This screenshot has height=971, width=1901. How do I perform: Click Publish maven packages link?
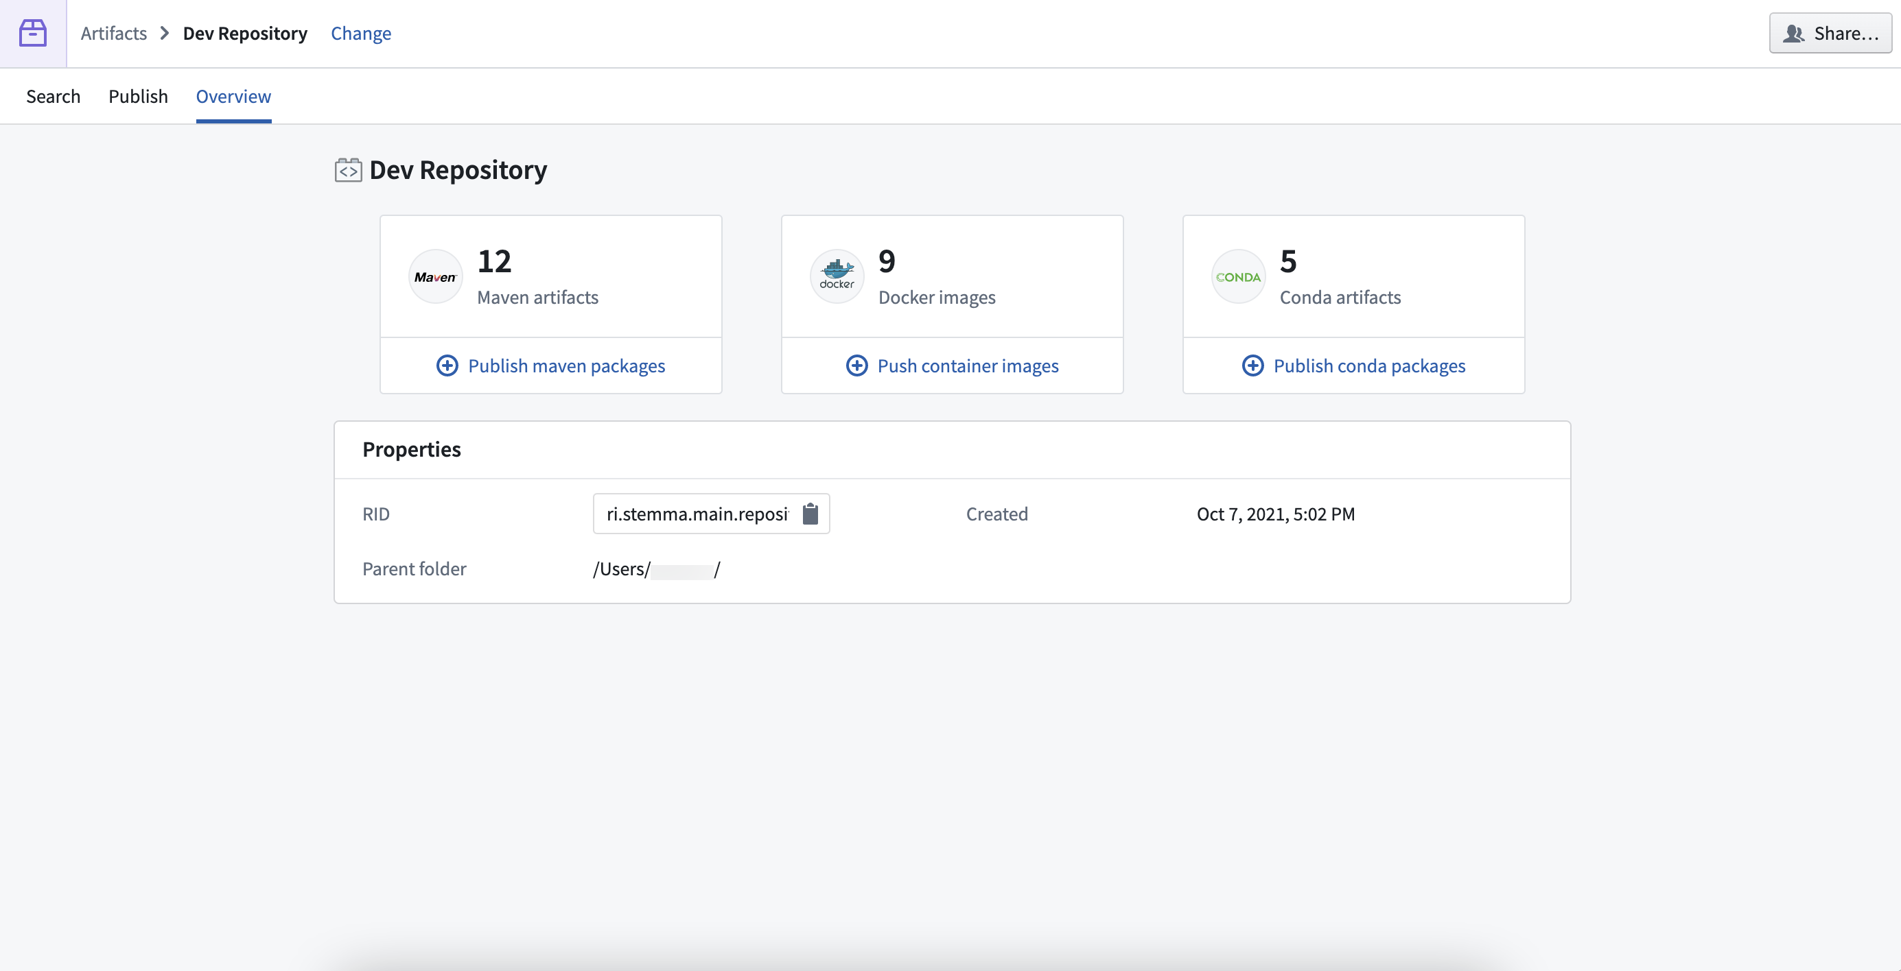click(x=567, y=365)
